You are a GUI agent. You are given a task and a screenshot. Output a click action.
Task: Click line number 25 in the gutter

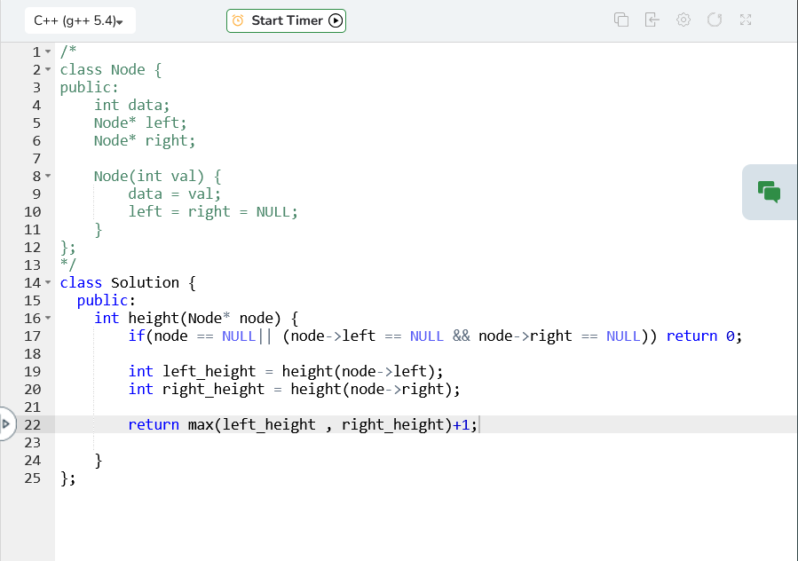[32, 478]
